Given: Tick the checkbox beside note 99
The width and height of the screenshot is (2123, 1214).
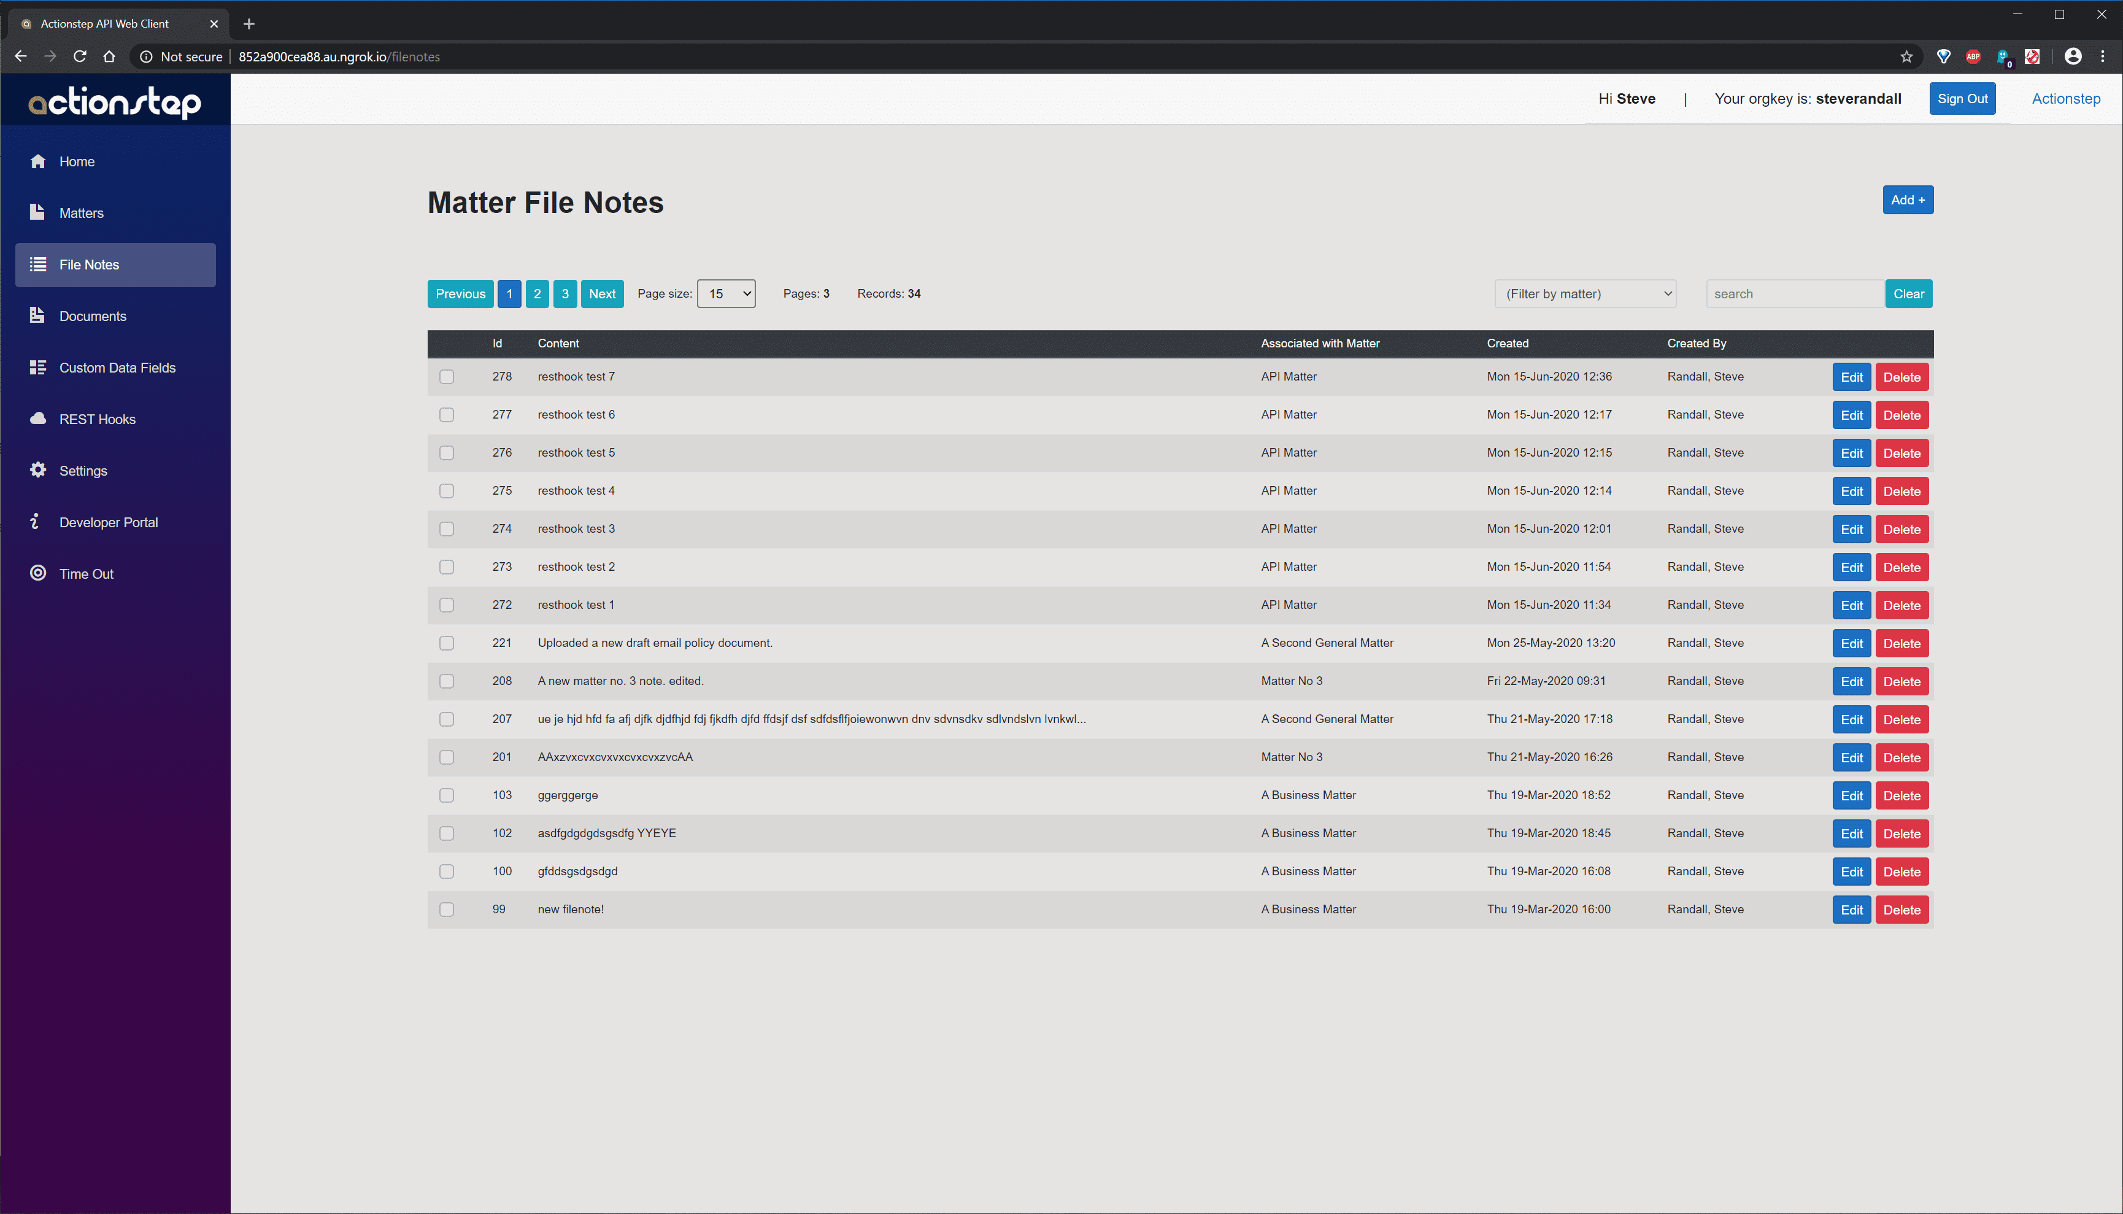Looking at the screenshot, I should pos(447,909).
